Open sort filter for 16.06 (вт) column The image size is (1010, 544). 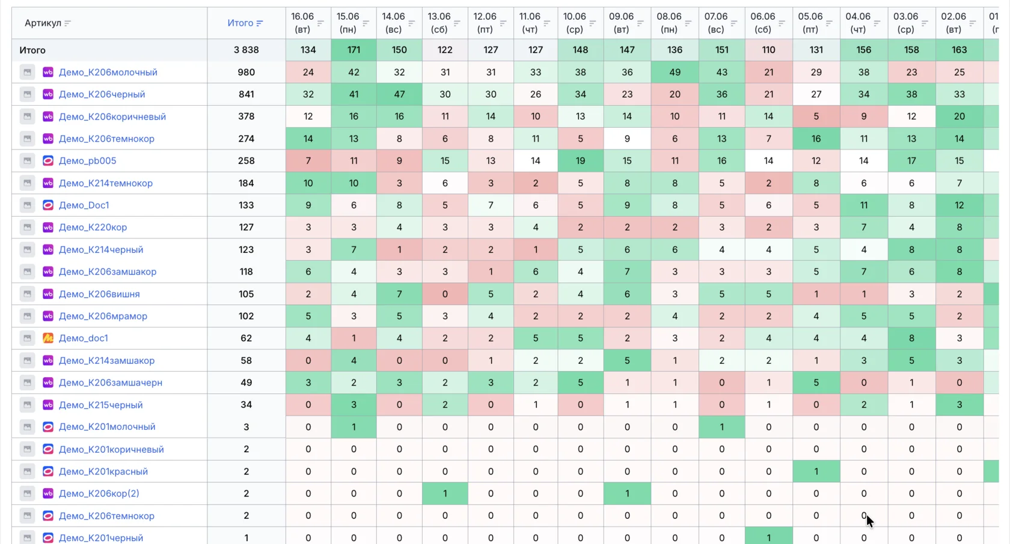click(320, 23)
